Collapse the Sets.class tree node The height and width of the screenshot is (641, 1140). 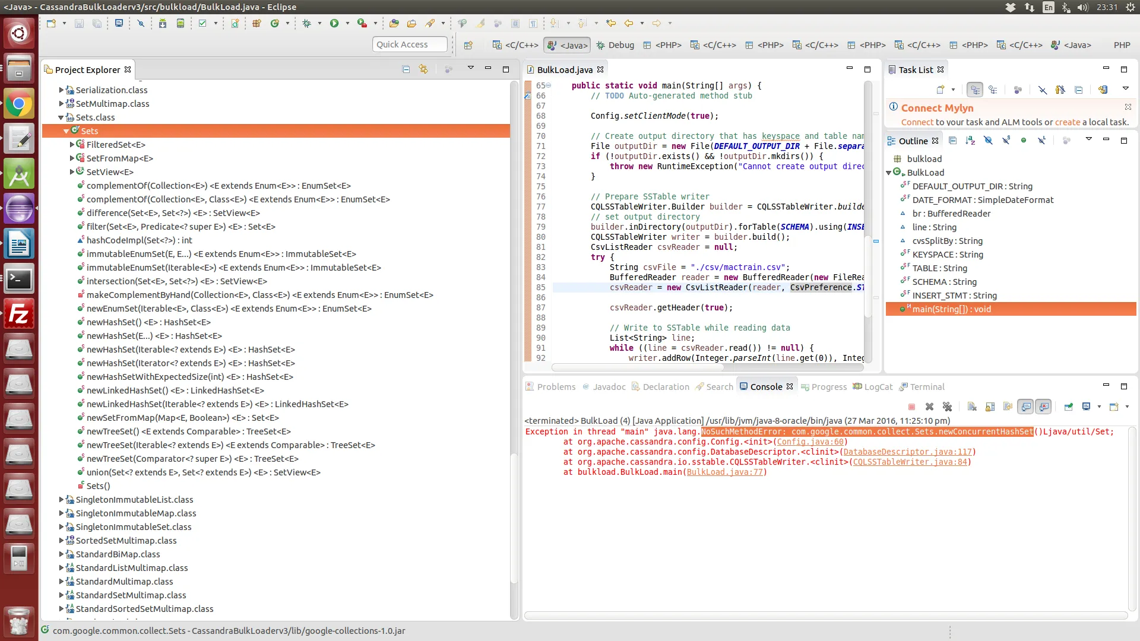point(61,118)
